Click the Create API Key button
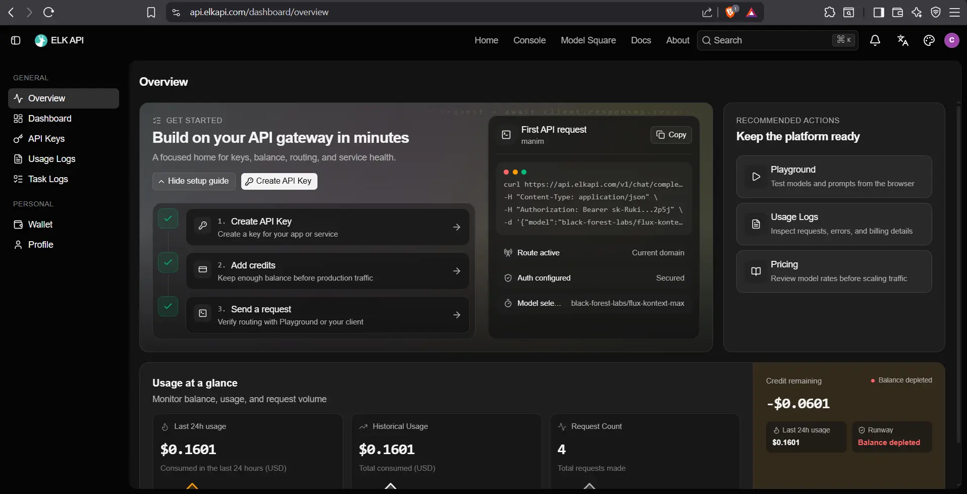This screenshot has width=967, height=494. point(279,181)
